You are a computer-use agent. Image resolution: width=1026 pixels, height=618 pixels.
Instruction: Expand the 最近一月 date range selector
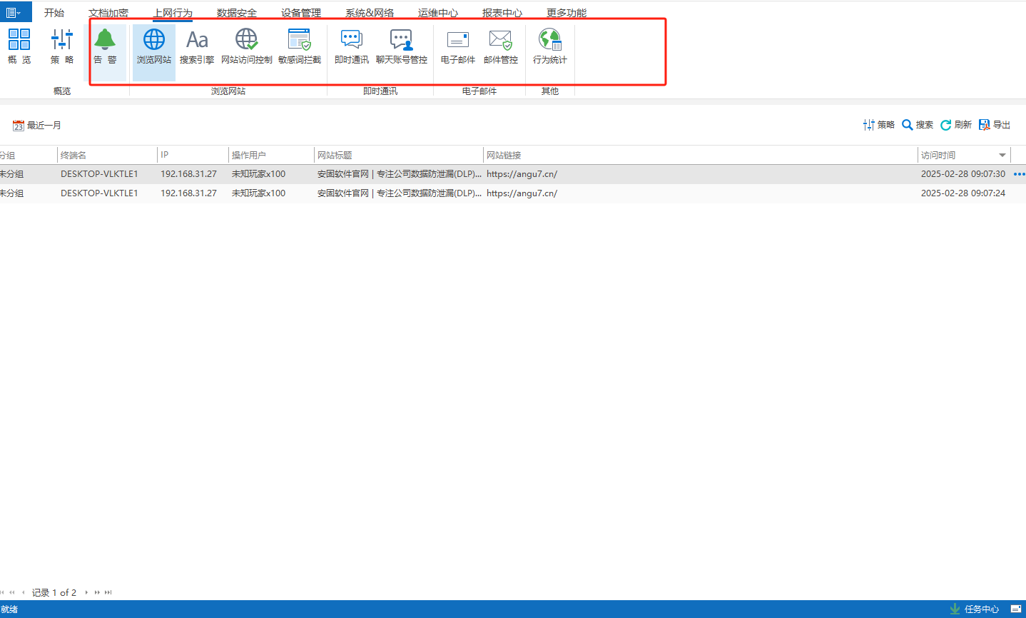(x=37, y=126)
